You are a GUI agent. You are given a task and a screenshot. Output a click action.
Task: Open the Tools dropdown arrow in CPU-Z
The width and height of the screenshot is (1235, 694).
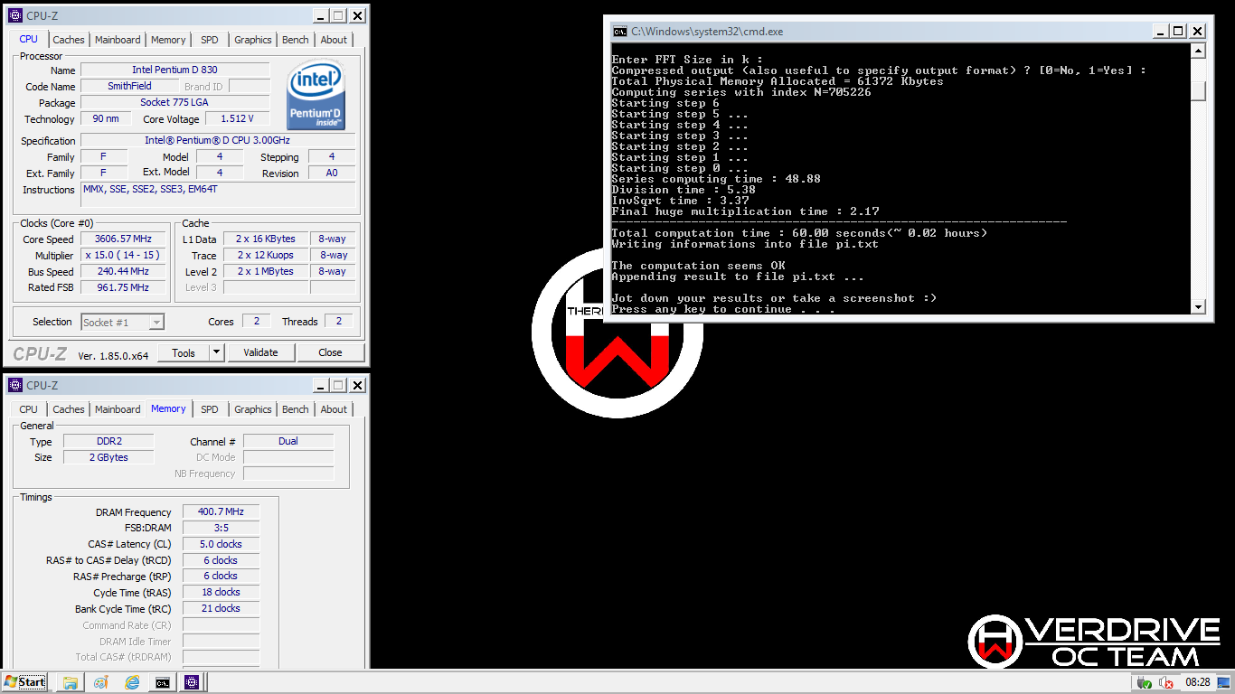(217, 352)
